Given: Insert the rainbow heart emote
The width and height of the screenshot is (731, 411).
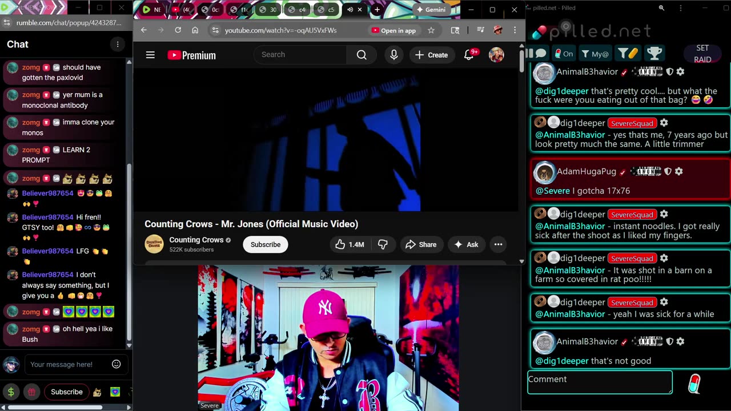Looking at the screenshot, I should click(115, 392).
